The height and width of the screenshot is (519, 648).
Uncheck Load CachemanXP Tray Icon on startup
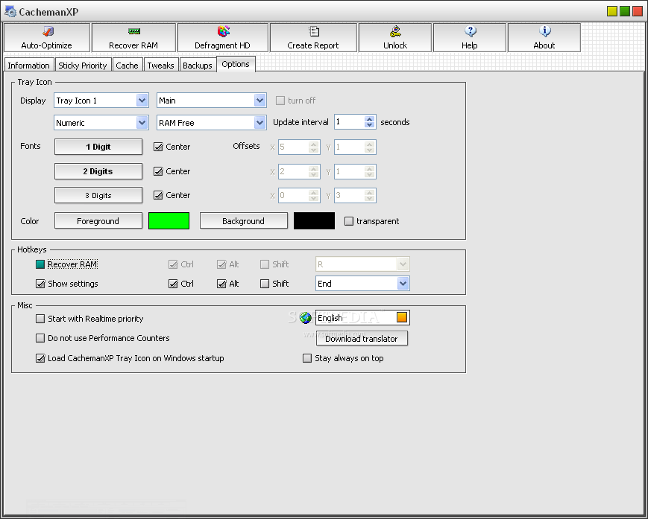coord(40,358)
